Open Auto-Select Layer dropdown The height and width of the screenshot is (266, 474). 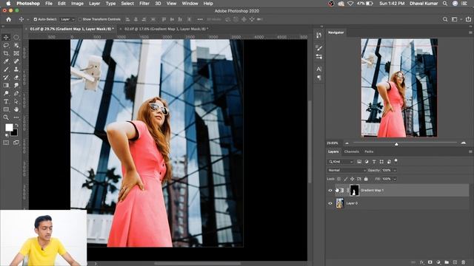[x=67, y=19]
